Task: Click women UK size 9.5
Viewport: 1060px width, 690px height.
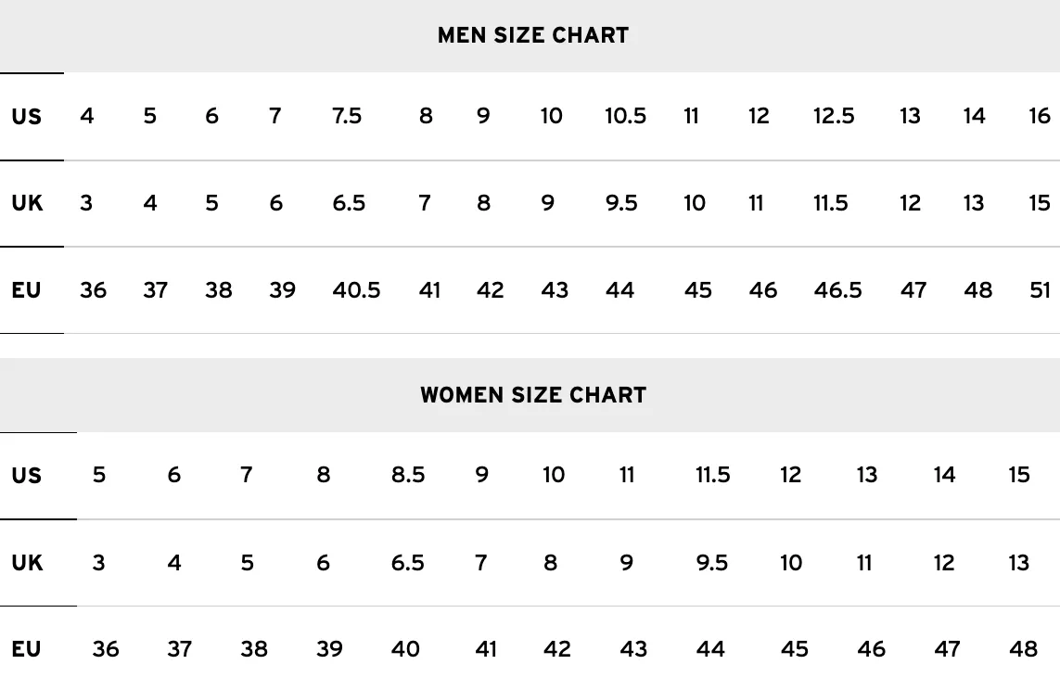Action: click(712, 562)
